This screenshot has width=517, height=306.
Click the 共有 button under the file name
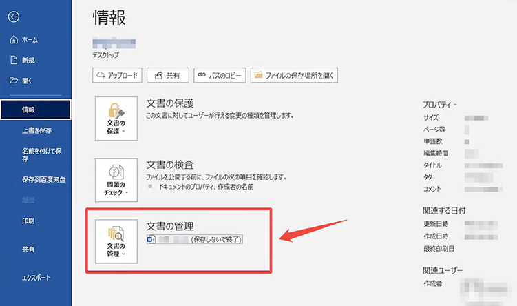167,75
